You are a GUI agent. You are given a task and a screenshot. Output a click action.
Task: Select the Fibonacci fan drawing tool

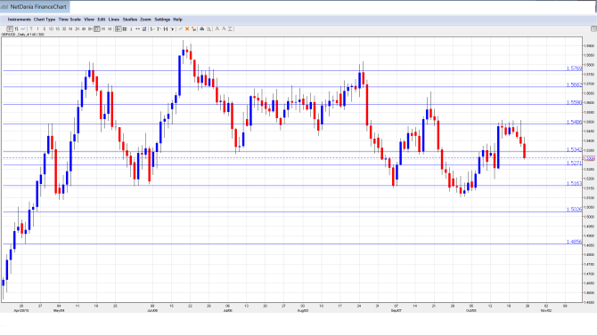coord(172,28)
